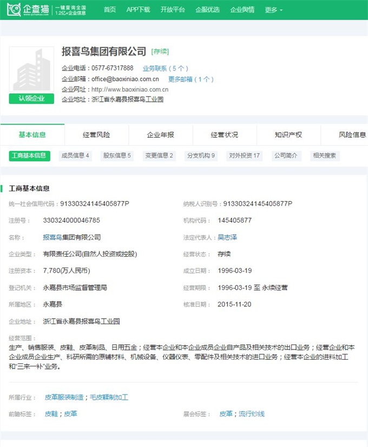Click the [存续] status label by company title
Screen dimensions: 368x447
[160, 51]
